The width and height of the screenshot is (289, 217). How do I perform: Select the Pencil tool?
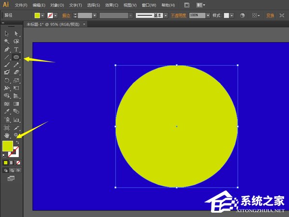(16, 65)
